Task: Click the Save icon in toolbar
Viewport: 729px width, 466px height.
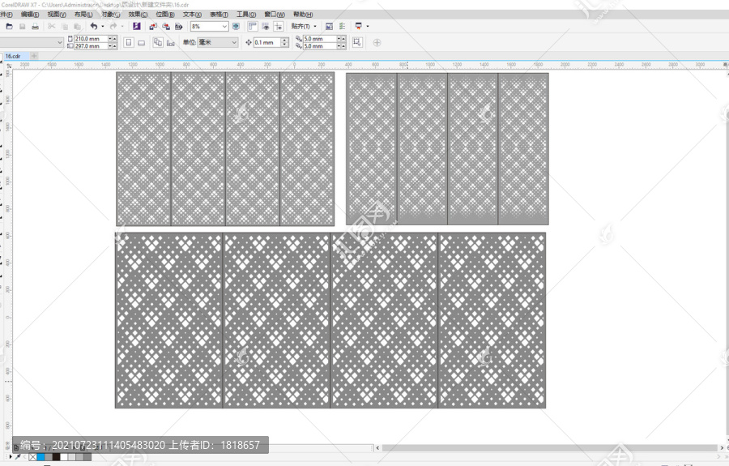Action: (x=23, y=27)
